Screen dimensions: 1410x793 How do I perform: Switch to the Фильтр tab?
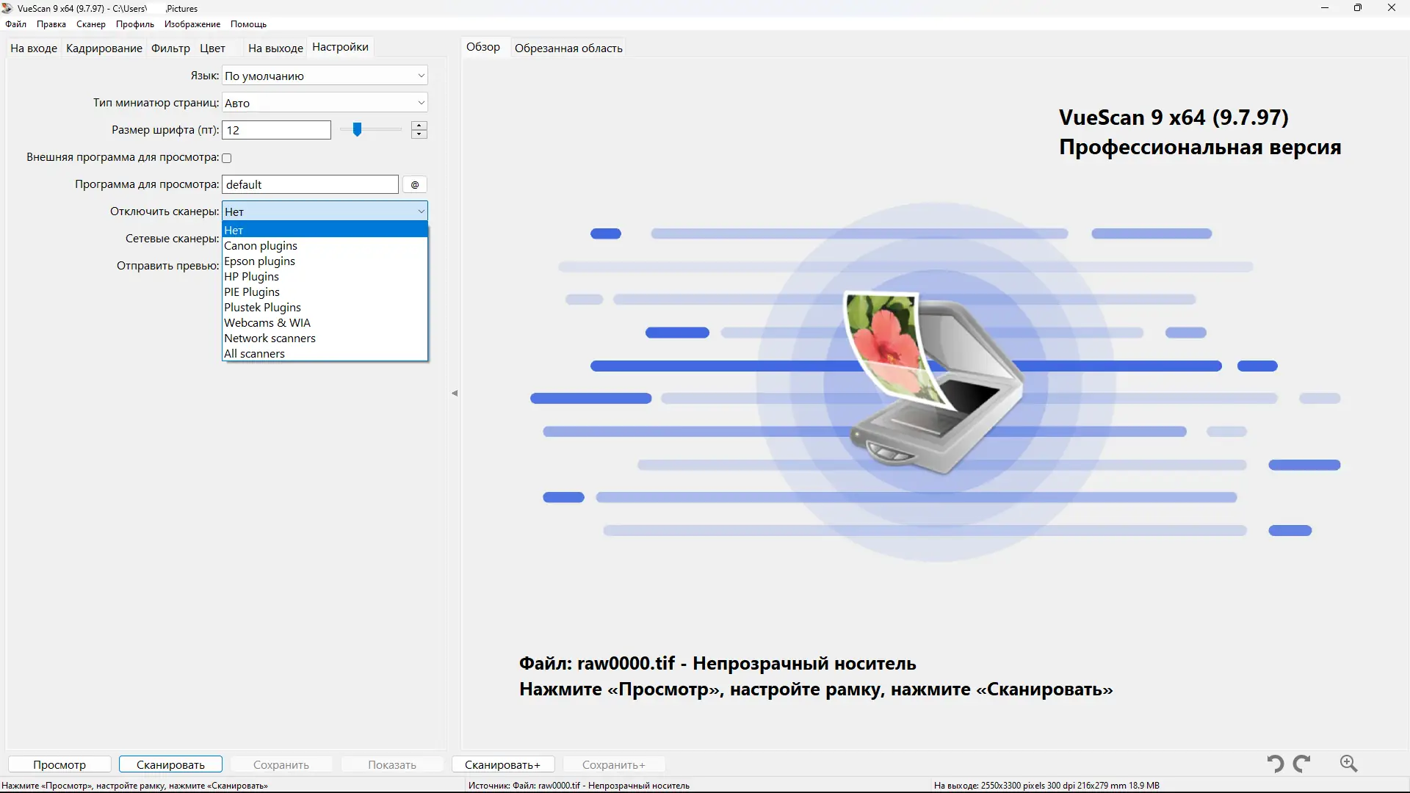(170, 48)
